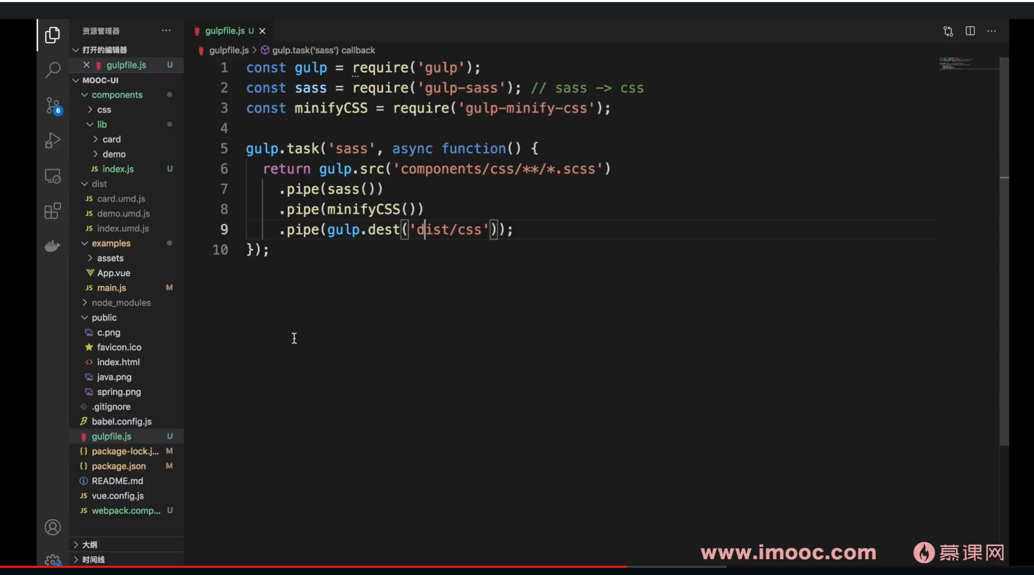Open the Remote Explorer icon
Viewport: 1034px width, 575px height.
click(x=53, y=176)
